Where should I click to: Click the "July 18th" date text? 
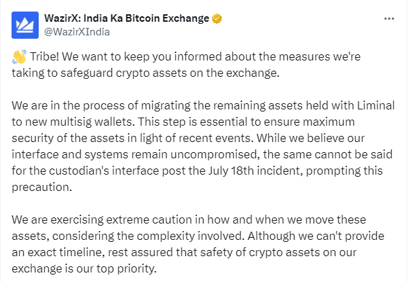[231, 171]
